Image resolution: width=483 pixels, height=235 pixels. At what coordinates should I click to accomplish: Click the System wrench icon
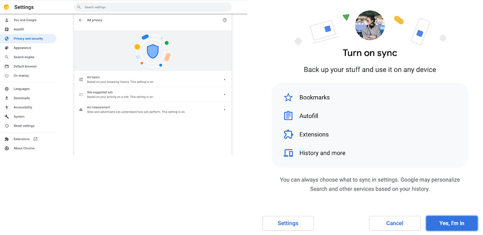[x=7, y=117]
